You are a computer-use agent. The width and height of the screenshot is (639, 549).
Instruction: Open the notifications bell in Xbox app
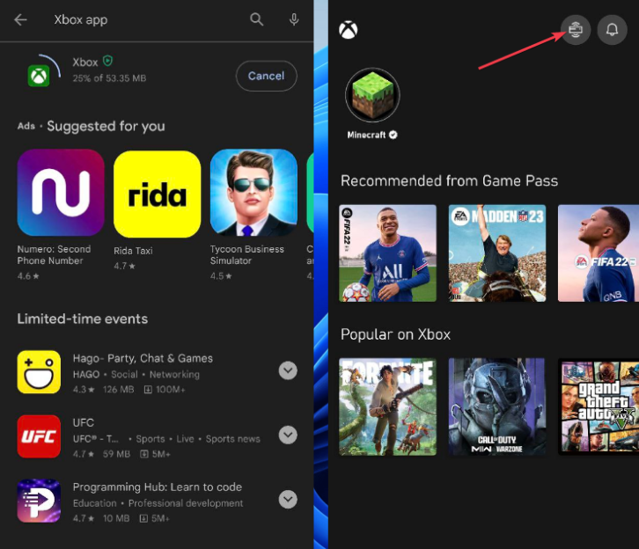click(612, 30)
